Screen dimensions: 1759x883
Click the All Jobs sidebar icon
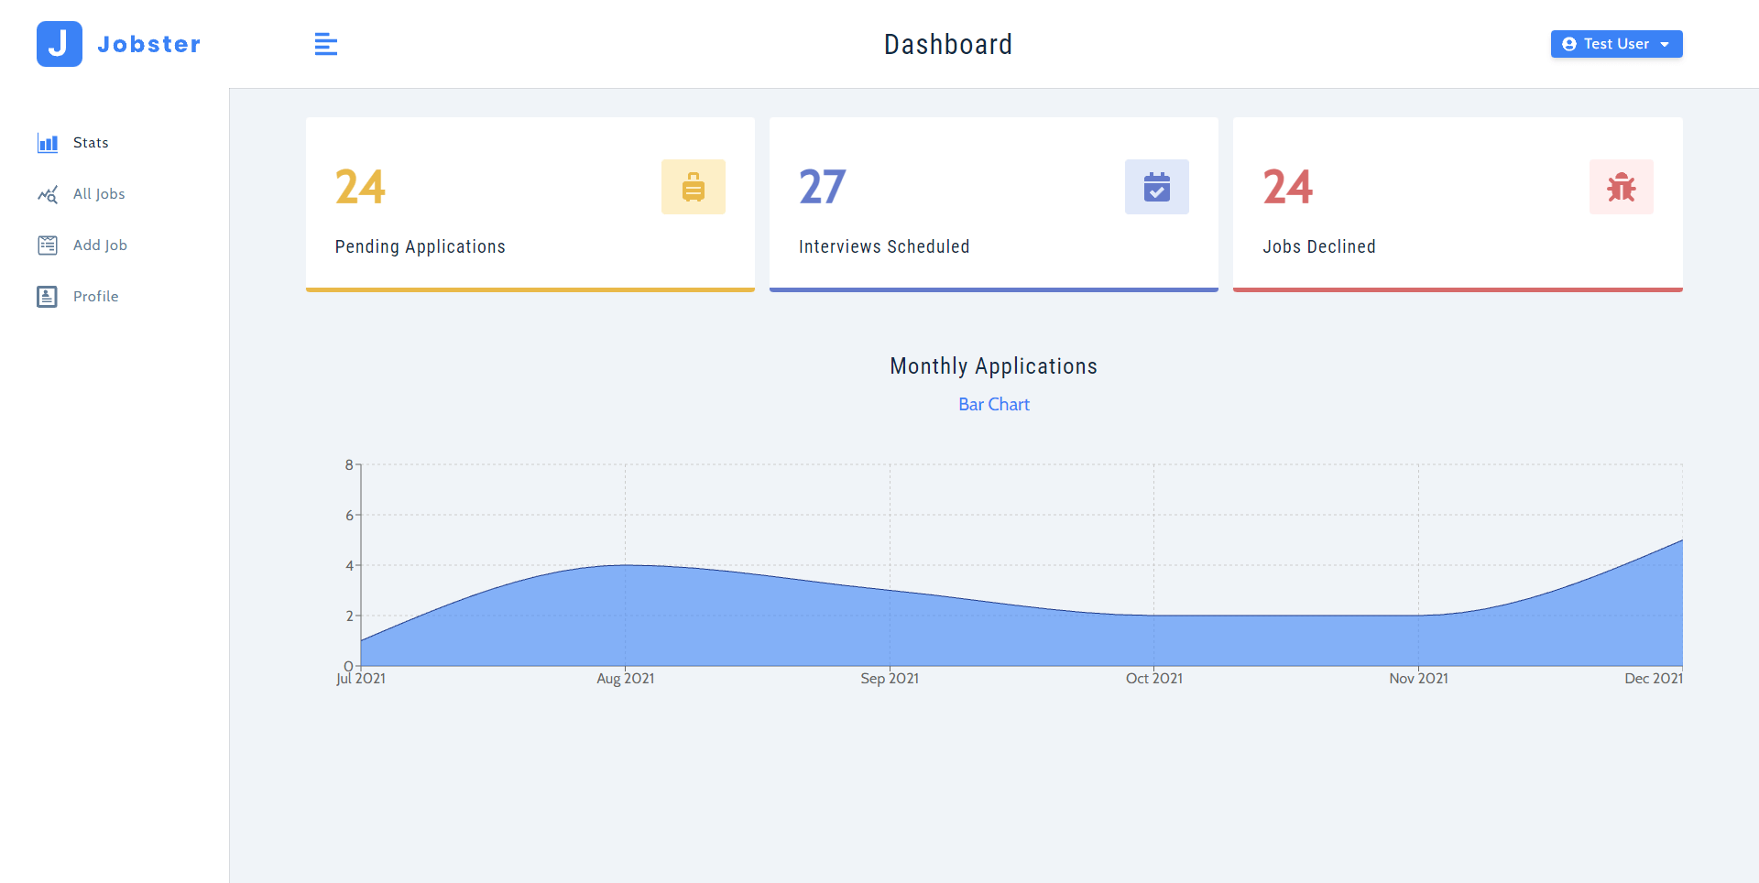pyautogui.click(x=48, y=194)
